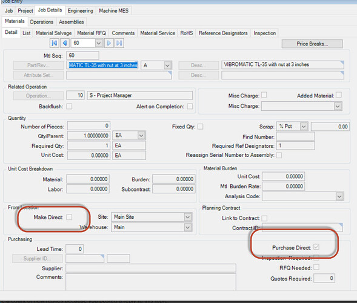Go to next material record arrow
357x303 pixels.
(109, 43)
